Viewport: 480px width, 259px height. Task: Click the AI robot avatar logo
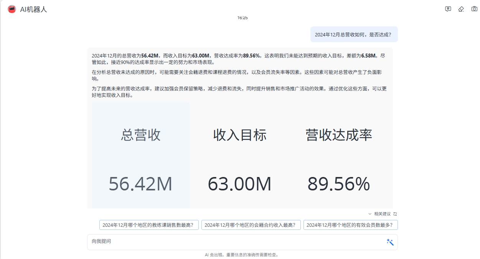coord(12,9)
